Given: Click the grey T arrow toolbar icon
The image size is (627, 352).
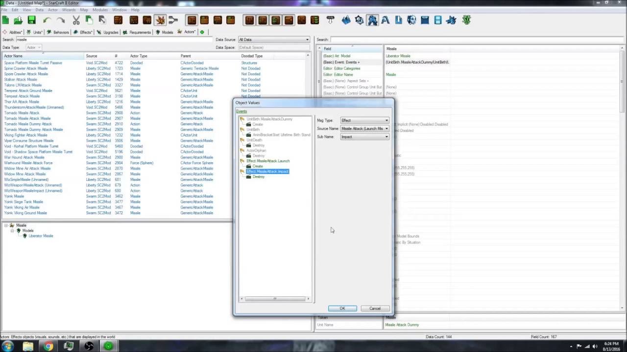Looking at the screenshot, I should [x=330, y=20].
